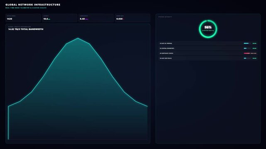This screenshot has height=149, width=266.
Task: Click the 96% cluster health gauge
Action: tap(208, 29)
